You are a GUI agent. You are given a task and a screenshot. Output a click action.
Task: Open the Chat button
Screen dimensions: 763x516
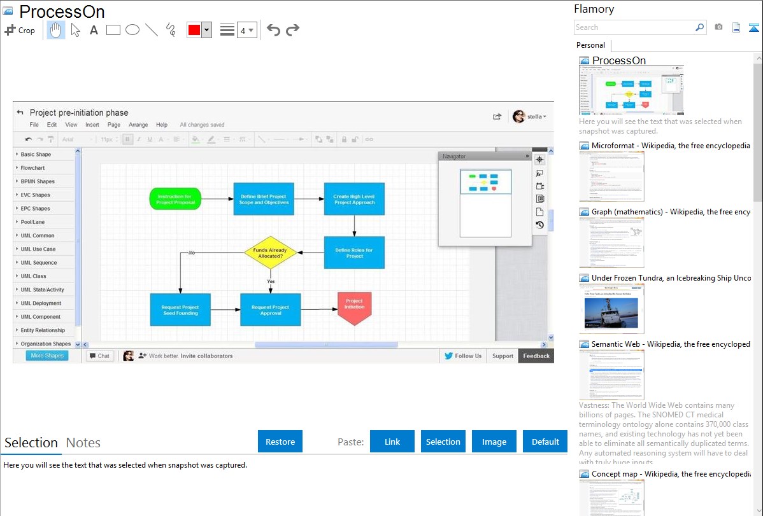[100, 356]
